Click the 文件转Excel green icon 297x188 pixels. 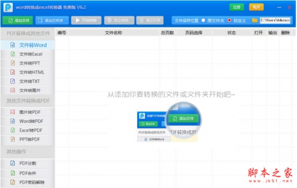click(x=12, y=54)
